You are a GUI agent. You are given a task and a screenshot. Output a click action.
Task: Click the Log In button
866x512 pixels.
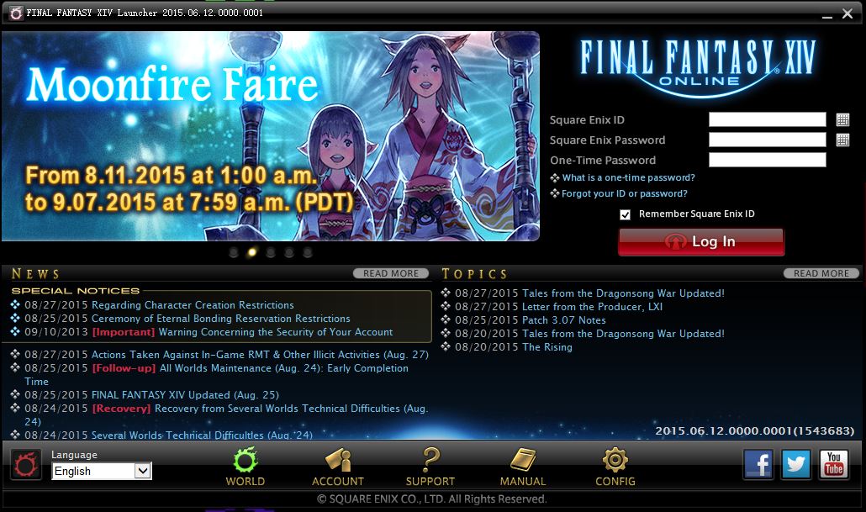[x=701, y=242]
